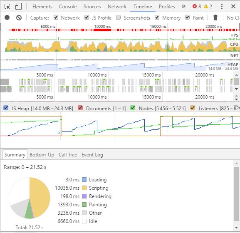240x233 pixels.
Task: Click the red error count icon
Action: pyautogui.click(x=195, y=6)
